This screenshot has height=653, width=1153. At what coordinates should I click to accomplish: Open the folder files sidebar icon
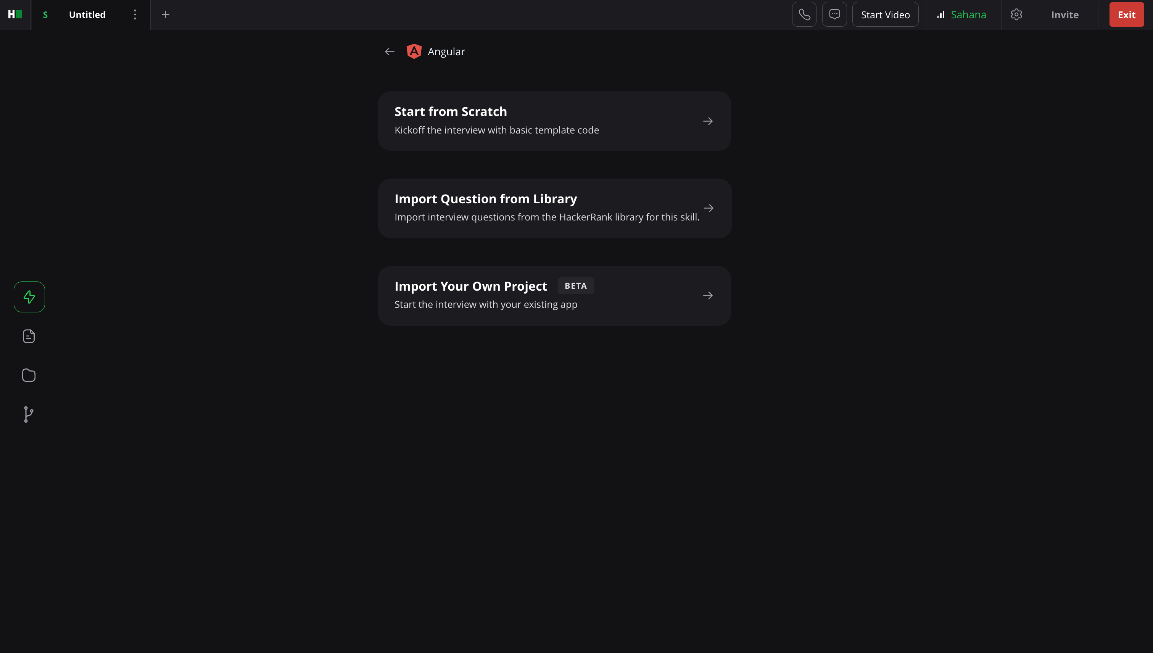pos(29,375)
